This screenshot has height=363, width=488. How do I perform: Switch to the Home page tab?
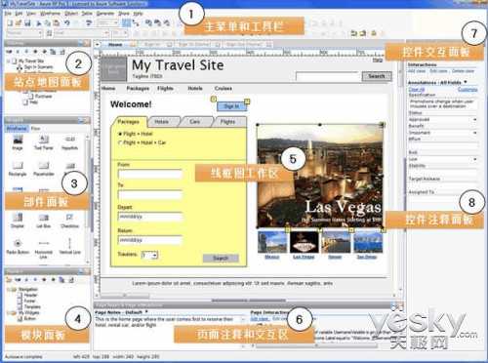pyautogui.click(x=115, y=45)
